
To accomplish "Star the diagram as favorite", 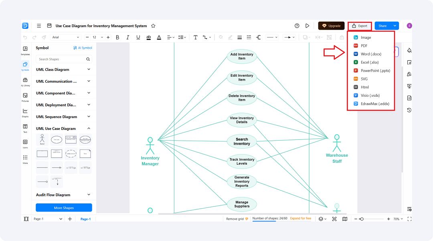I will click(153, 26).
